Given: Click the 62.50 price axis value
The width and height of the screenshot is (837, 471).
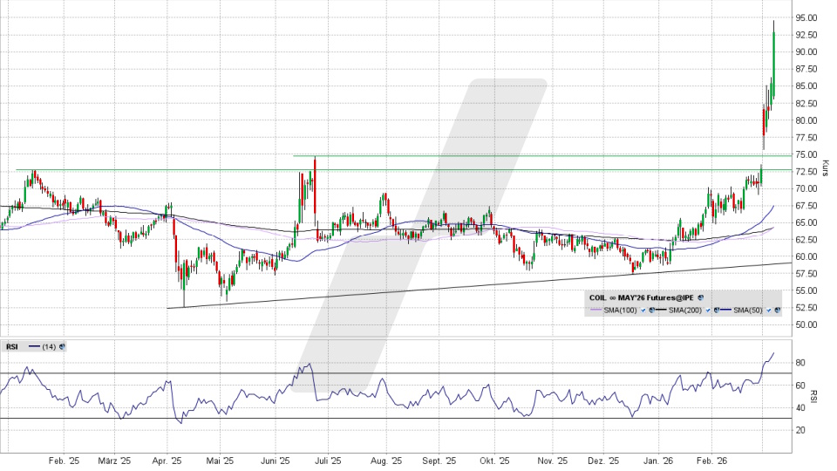Looking at the screenshot, I should (806, 241).
